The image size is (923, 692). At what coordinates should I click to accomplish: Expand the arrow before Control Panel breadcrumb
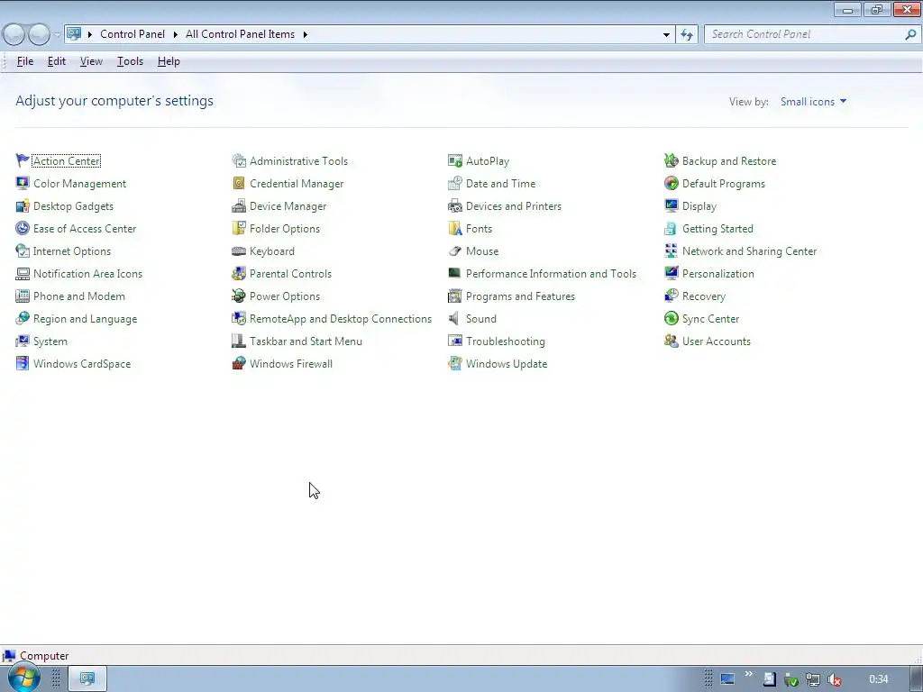click(x=90, y=35)
